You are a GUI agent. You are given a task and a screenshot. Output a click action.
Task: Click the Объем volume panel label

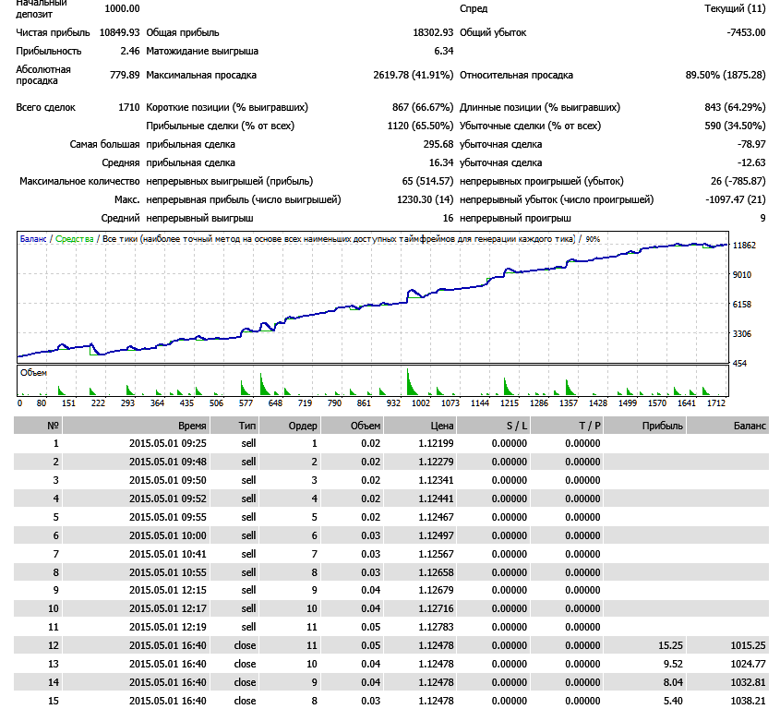click(x=33, y=372)
